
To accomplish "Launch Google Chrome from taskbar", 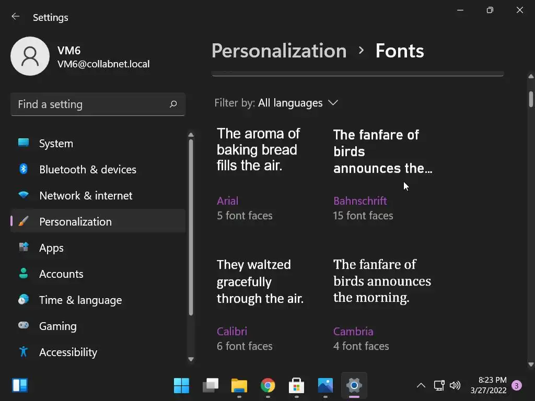I will (x=268, y=386).
